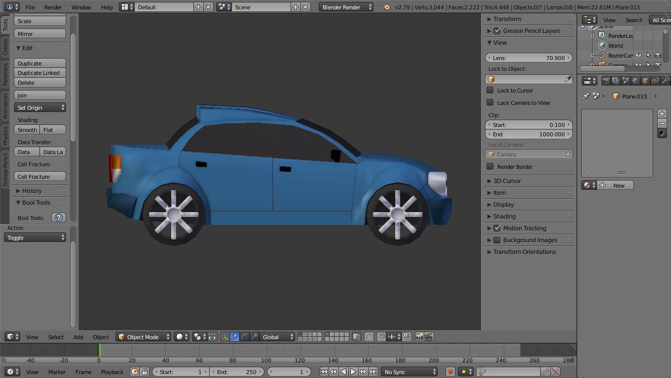Image resolution: width=671 pixels, height=378 pixels.
Task: Open the No Sync dropdown
Action: coord(410,372)
